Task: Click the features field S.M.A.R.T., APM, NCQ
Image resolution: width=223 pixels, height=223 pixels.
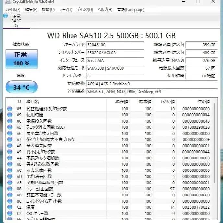Action: pos(152,92)
